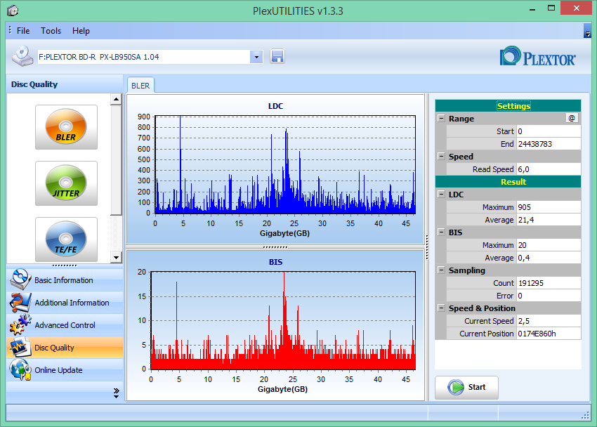The width and height of the screenshot is (597, 427).
Task: Click the BIS chart title
Action: 275,262
